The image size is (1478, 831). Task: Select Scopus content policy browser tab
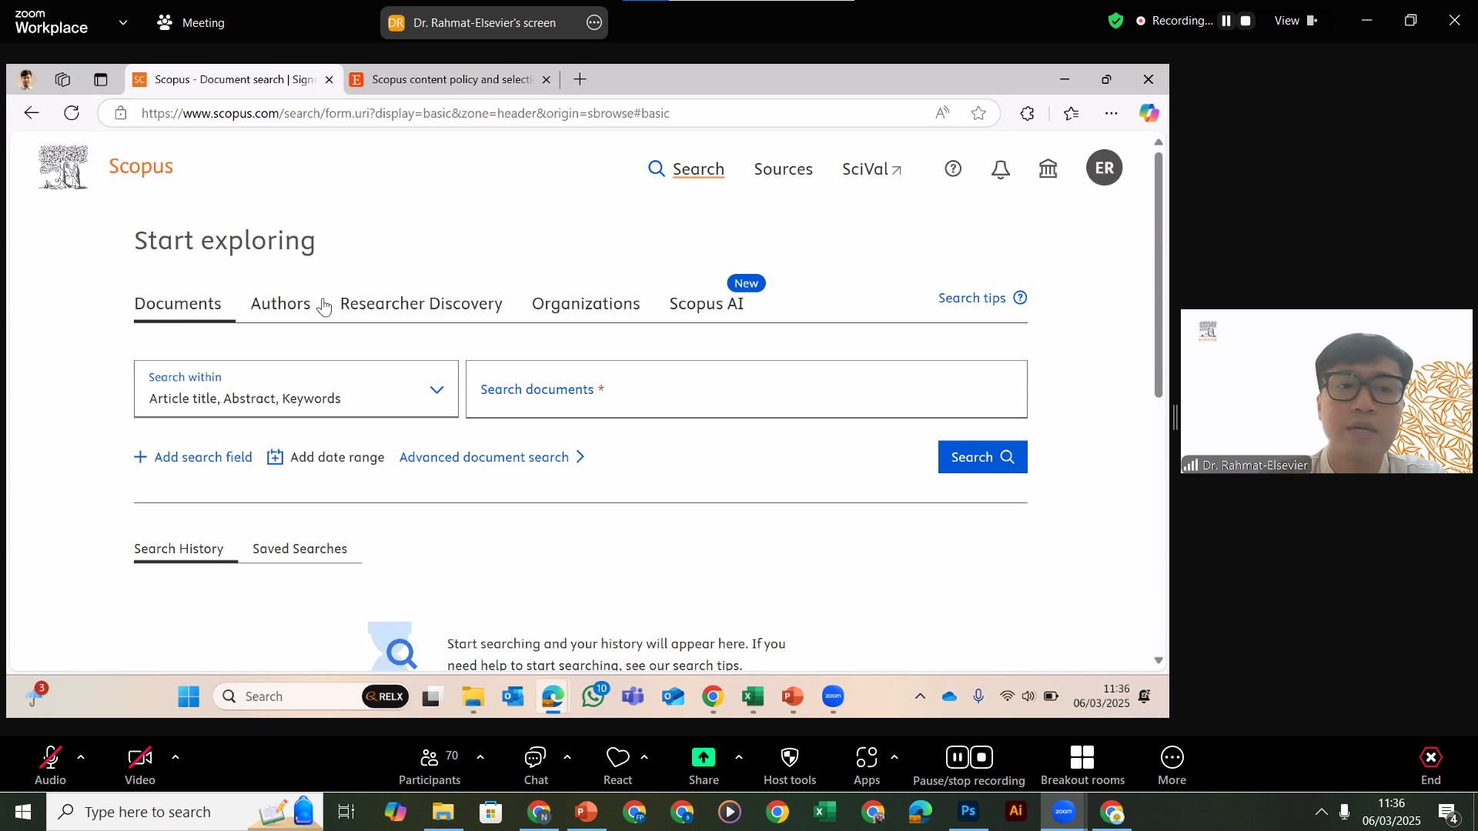[x=450, y=79]
